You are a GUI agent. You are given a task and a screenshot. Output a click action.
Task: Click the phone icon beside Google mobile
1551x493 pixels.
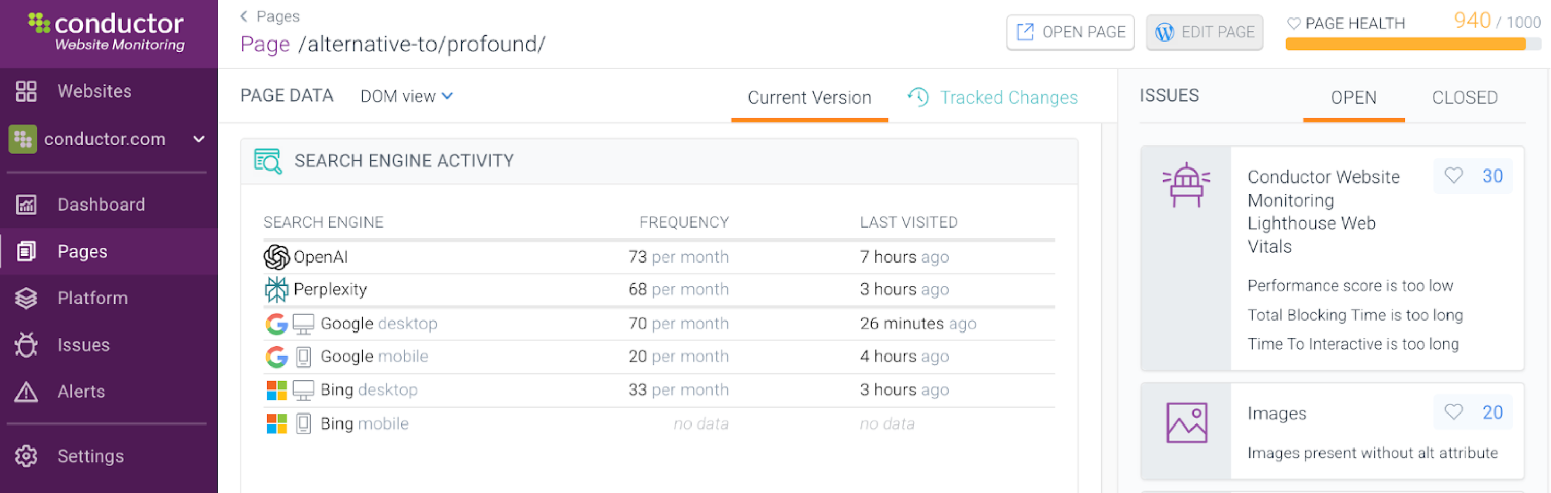303,357
